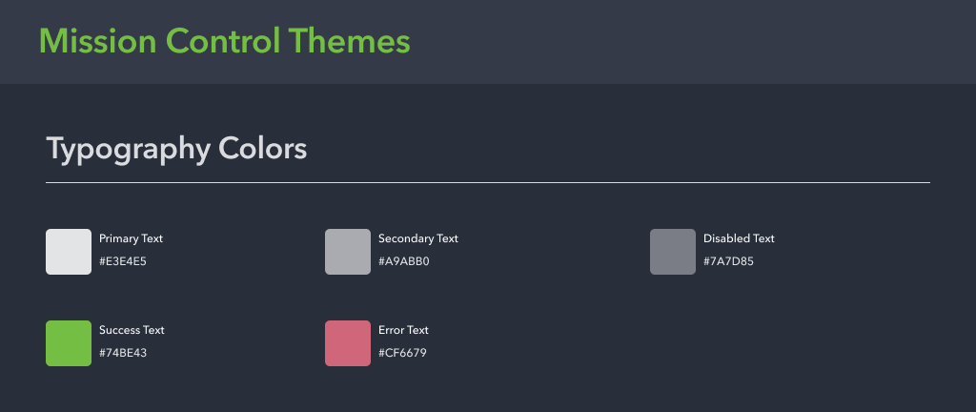Select the Secondary Text gray swatch
Screen dimensions: 976x412
click(x=348, y=252)
